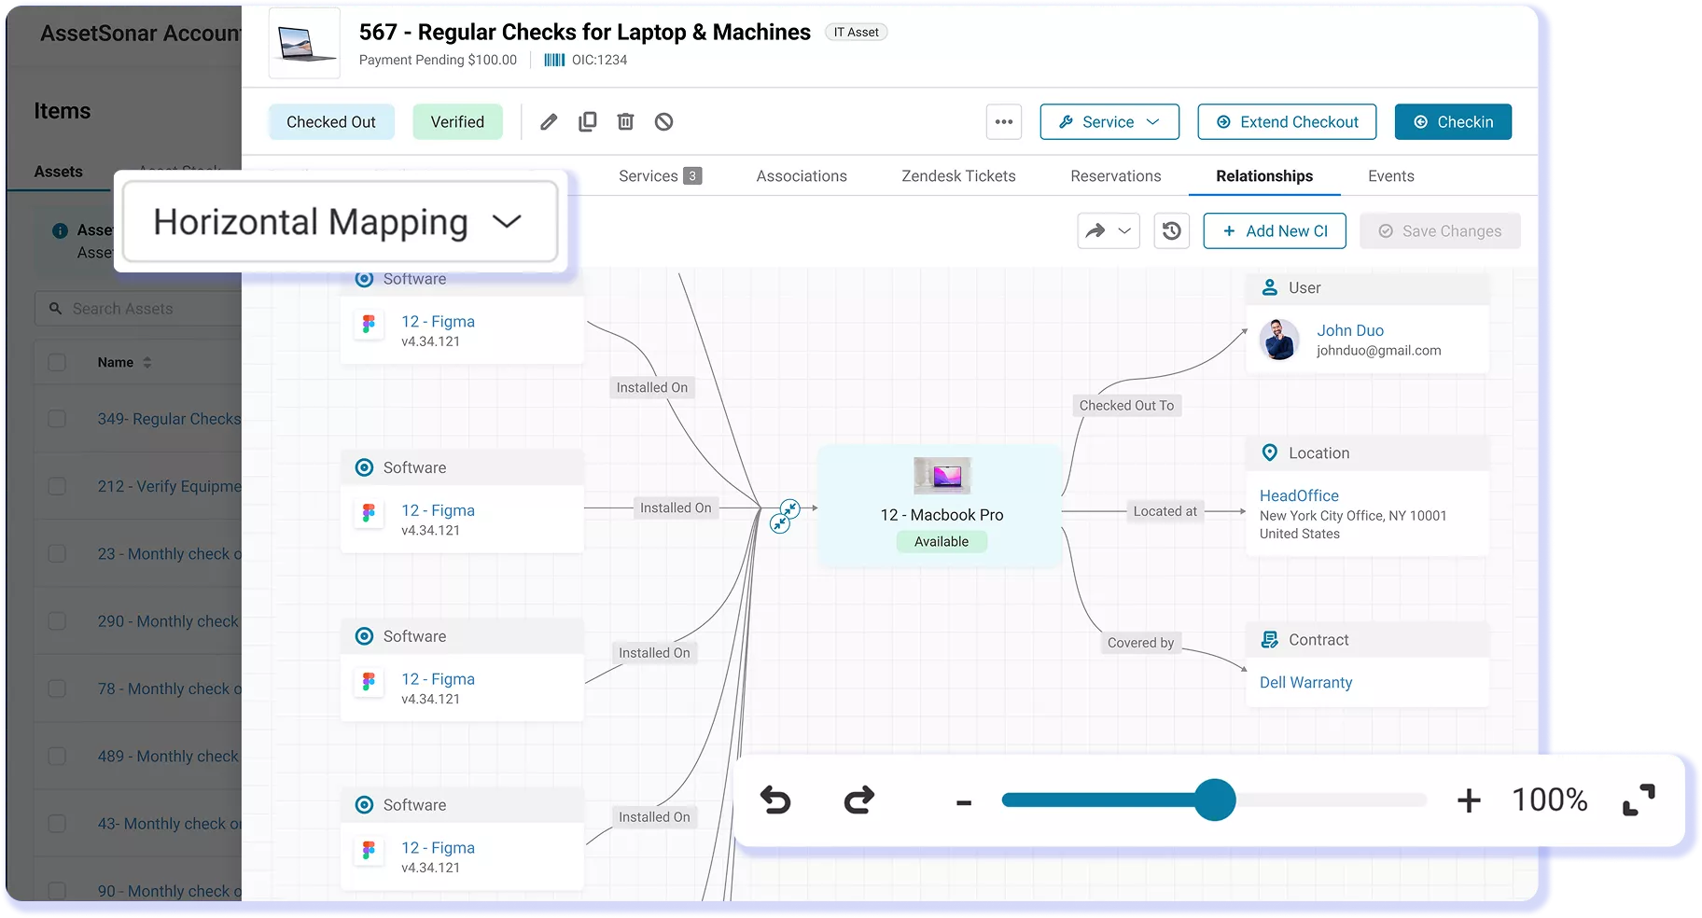Check the box for 212 - Verify Equipment

(x=57, y=487)
